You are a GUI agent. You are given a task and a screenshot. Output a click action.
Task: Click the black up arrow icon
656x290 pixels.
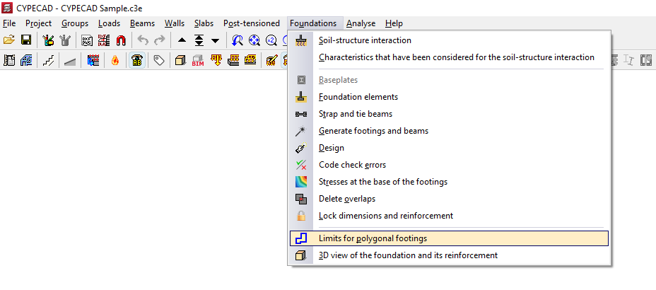[x=182, y=40]
